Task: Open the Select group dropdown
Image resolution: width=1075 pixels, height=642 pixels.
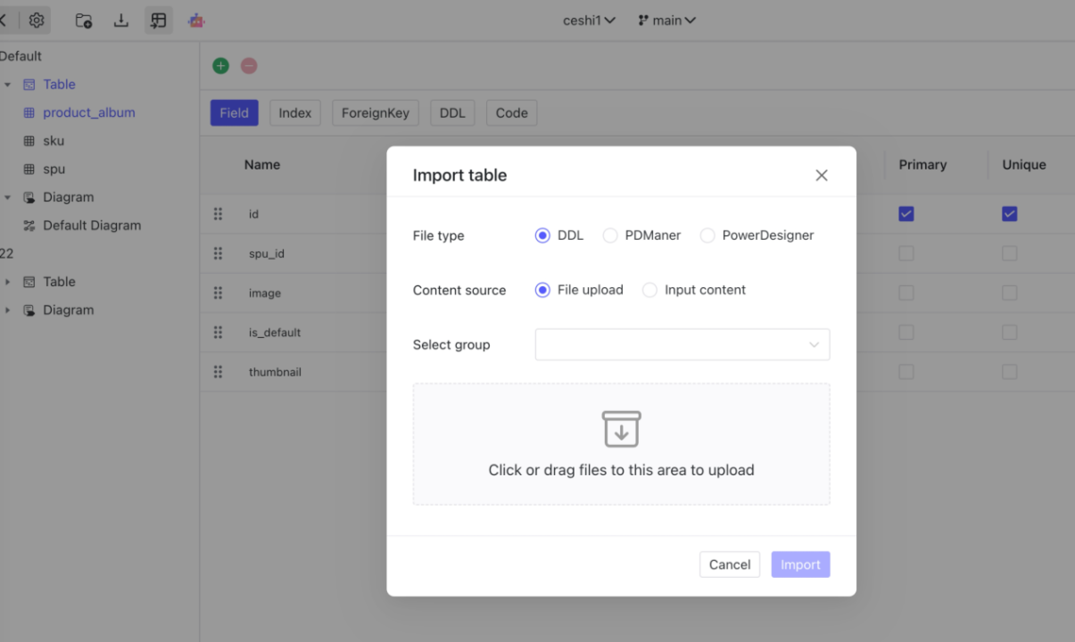Action: point(682,344)
